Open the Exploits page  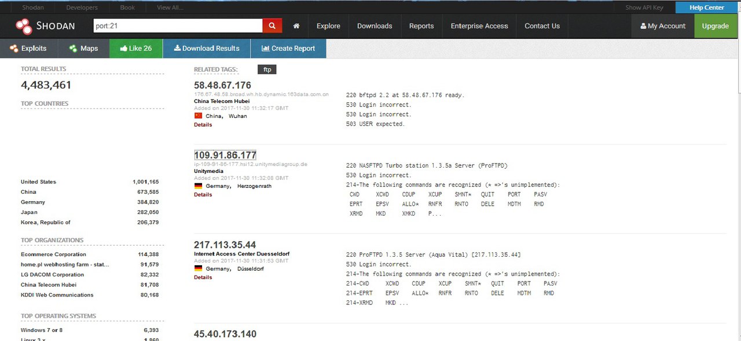tap(28, 49)
